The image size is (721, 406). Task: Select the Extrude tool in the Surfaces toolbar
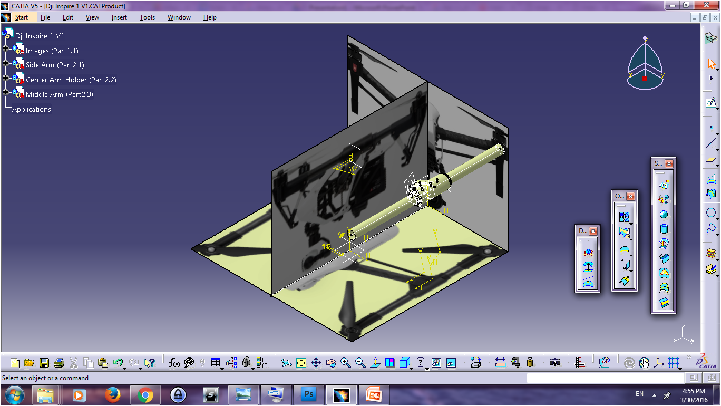(x=664, y=185)
